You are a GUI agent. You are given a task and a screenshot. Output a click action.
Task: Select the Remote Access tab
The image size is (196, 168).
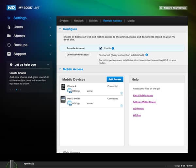[x=112, y=21]
